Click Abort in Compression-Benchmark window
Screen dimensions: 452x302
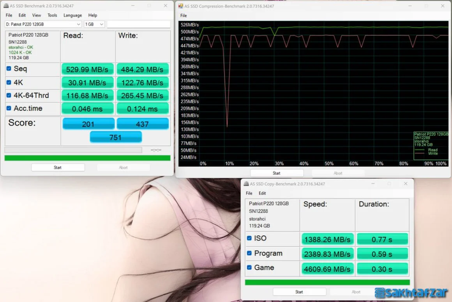(338, 173)
